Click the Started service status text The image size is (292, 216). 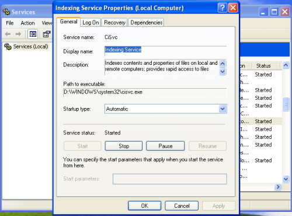(113, 133)
